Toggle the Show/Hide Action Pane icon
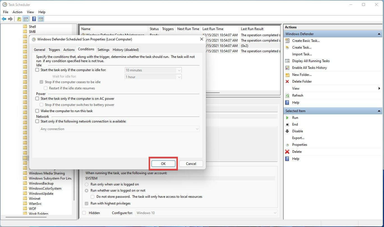 click(41, 19)
